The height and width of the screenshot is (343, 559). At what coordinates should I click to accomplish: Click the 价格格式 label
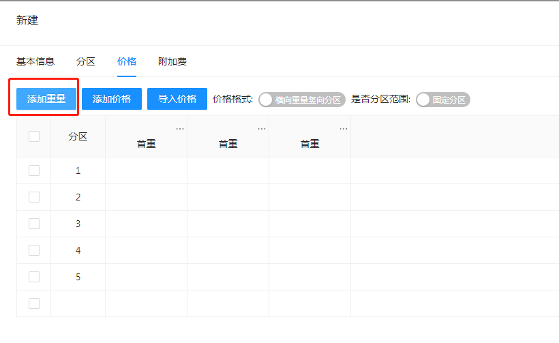click(232, 99)
